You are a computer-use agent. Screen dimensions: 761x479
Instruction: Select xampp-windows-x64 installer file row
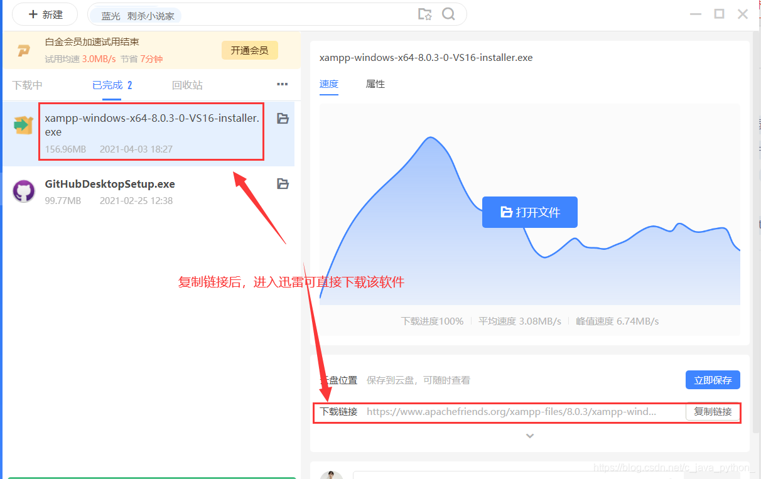pyautogui.click(x=148, y=132)
